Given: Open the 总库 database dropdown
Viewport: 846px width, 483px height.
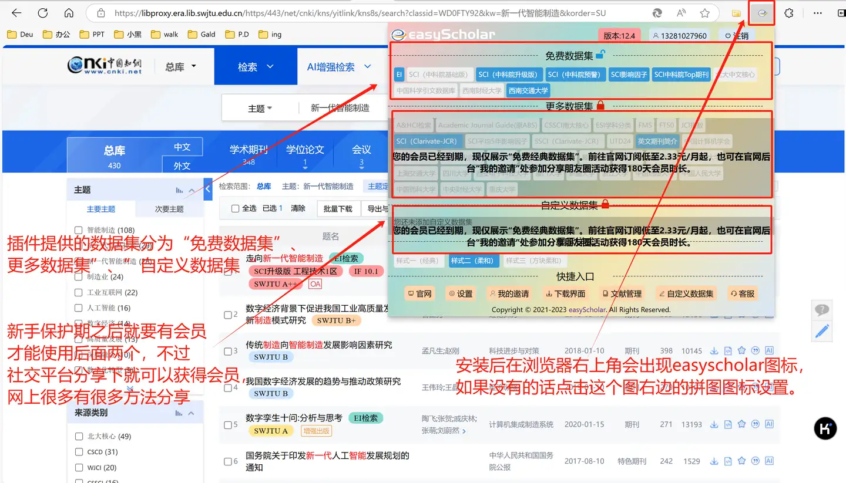Looking at the screenshot, I should point(180,67).
